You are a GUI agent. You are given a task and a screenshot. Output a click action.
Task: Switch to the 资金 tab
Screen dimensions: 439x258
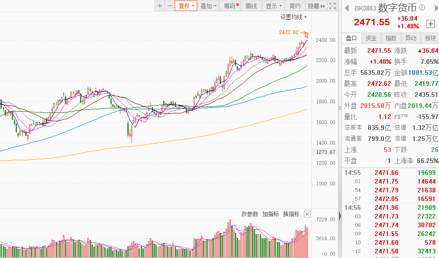click(x=371, y=38)
